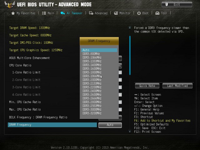
Task: Select Auto in DRAM Frequency list
Action: point(99,50)
